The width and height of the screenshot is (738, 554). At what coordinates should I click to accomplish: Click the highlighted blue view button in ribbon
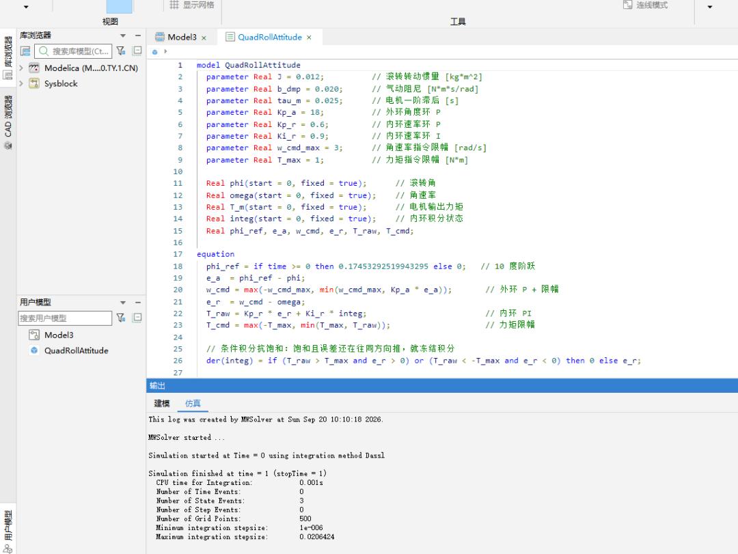119,7
